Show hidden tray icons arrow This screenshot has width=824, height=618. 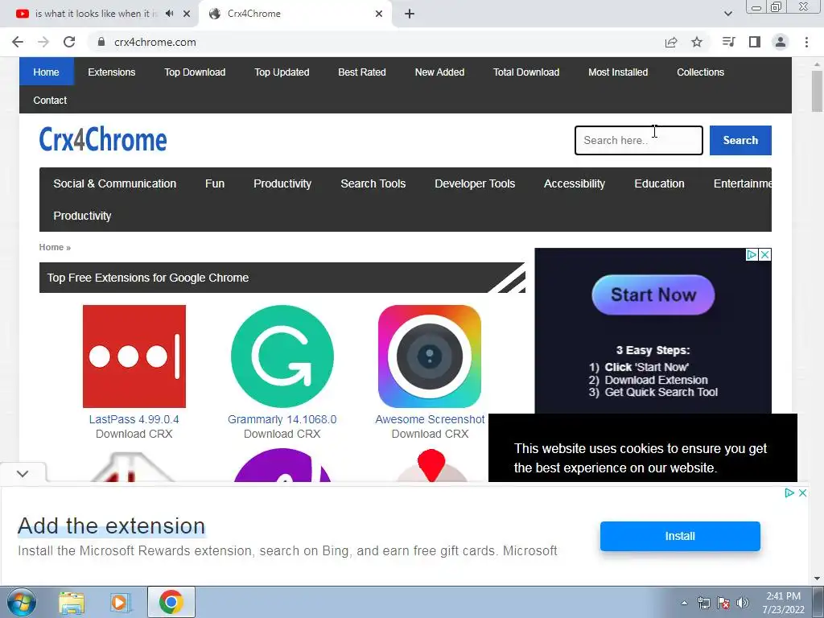click(x=684, y=603)
